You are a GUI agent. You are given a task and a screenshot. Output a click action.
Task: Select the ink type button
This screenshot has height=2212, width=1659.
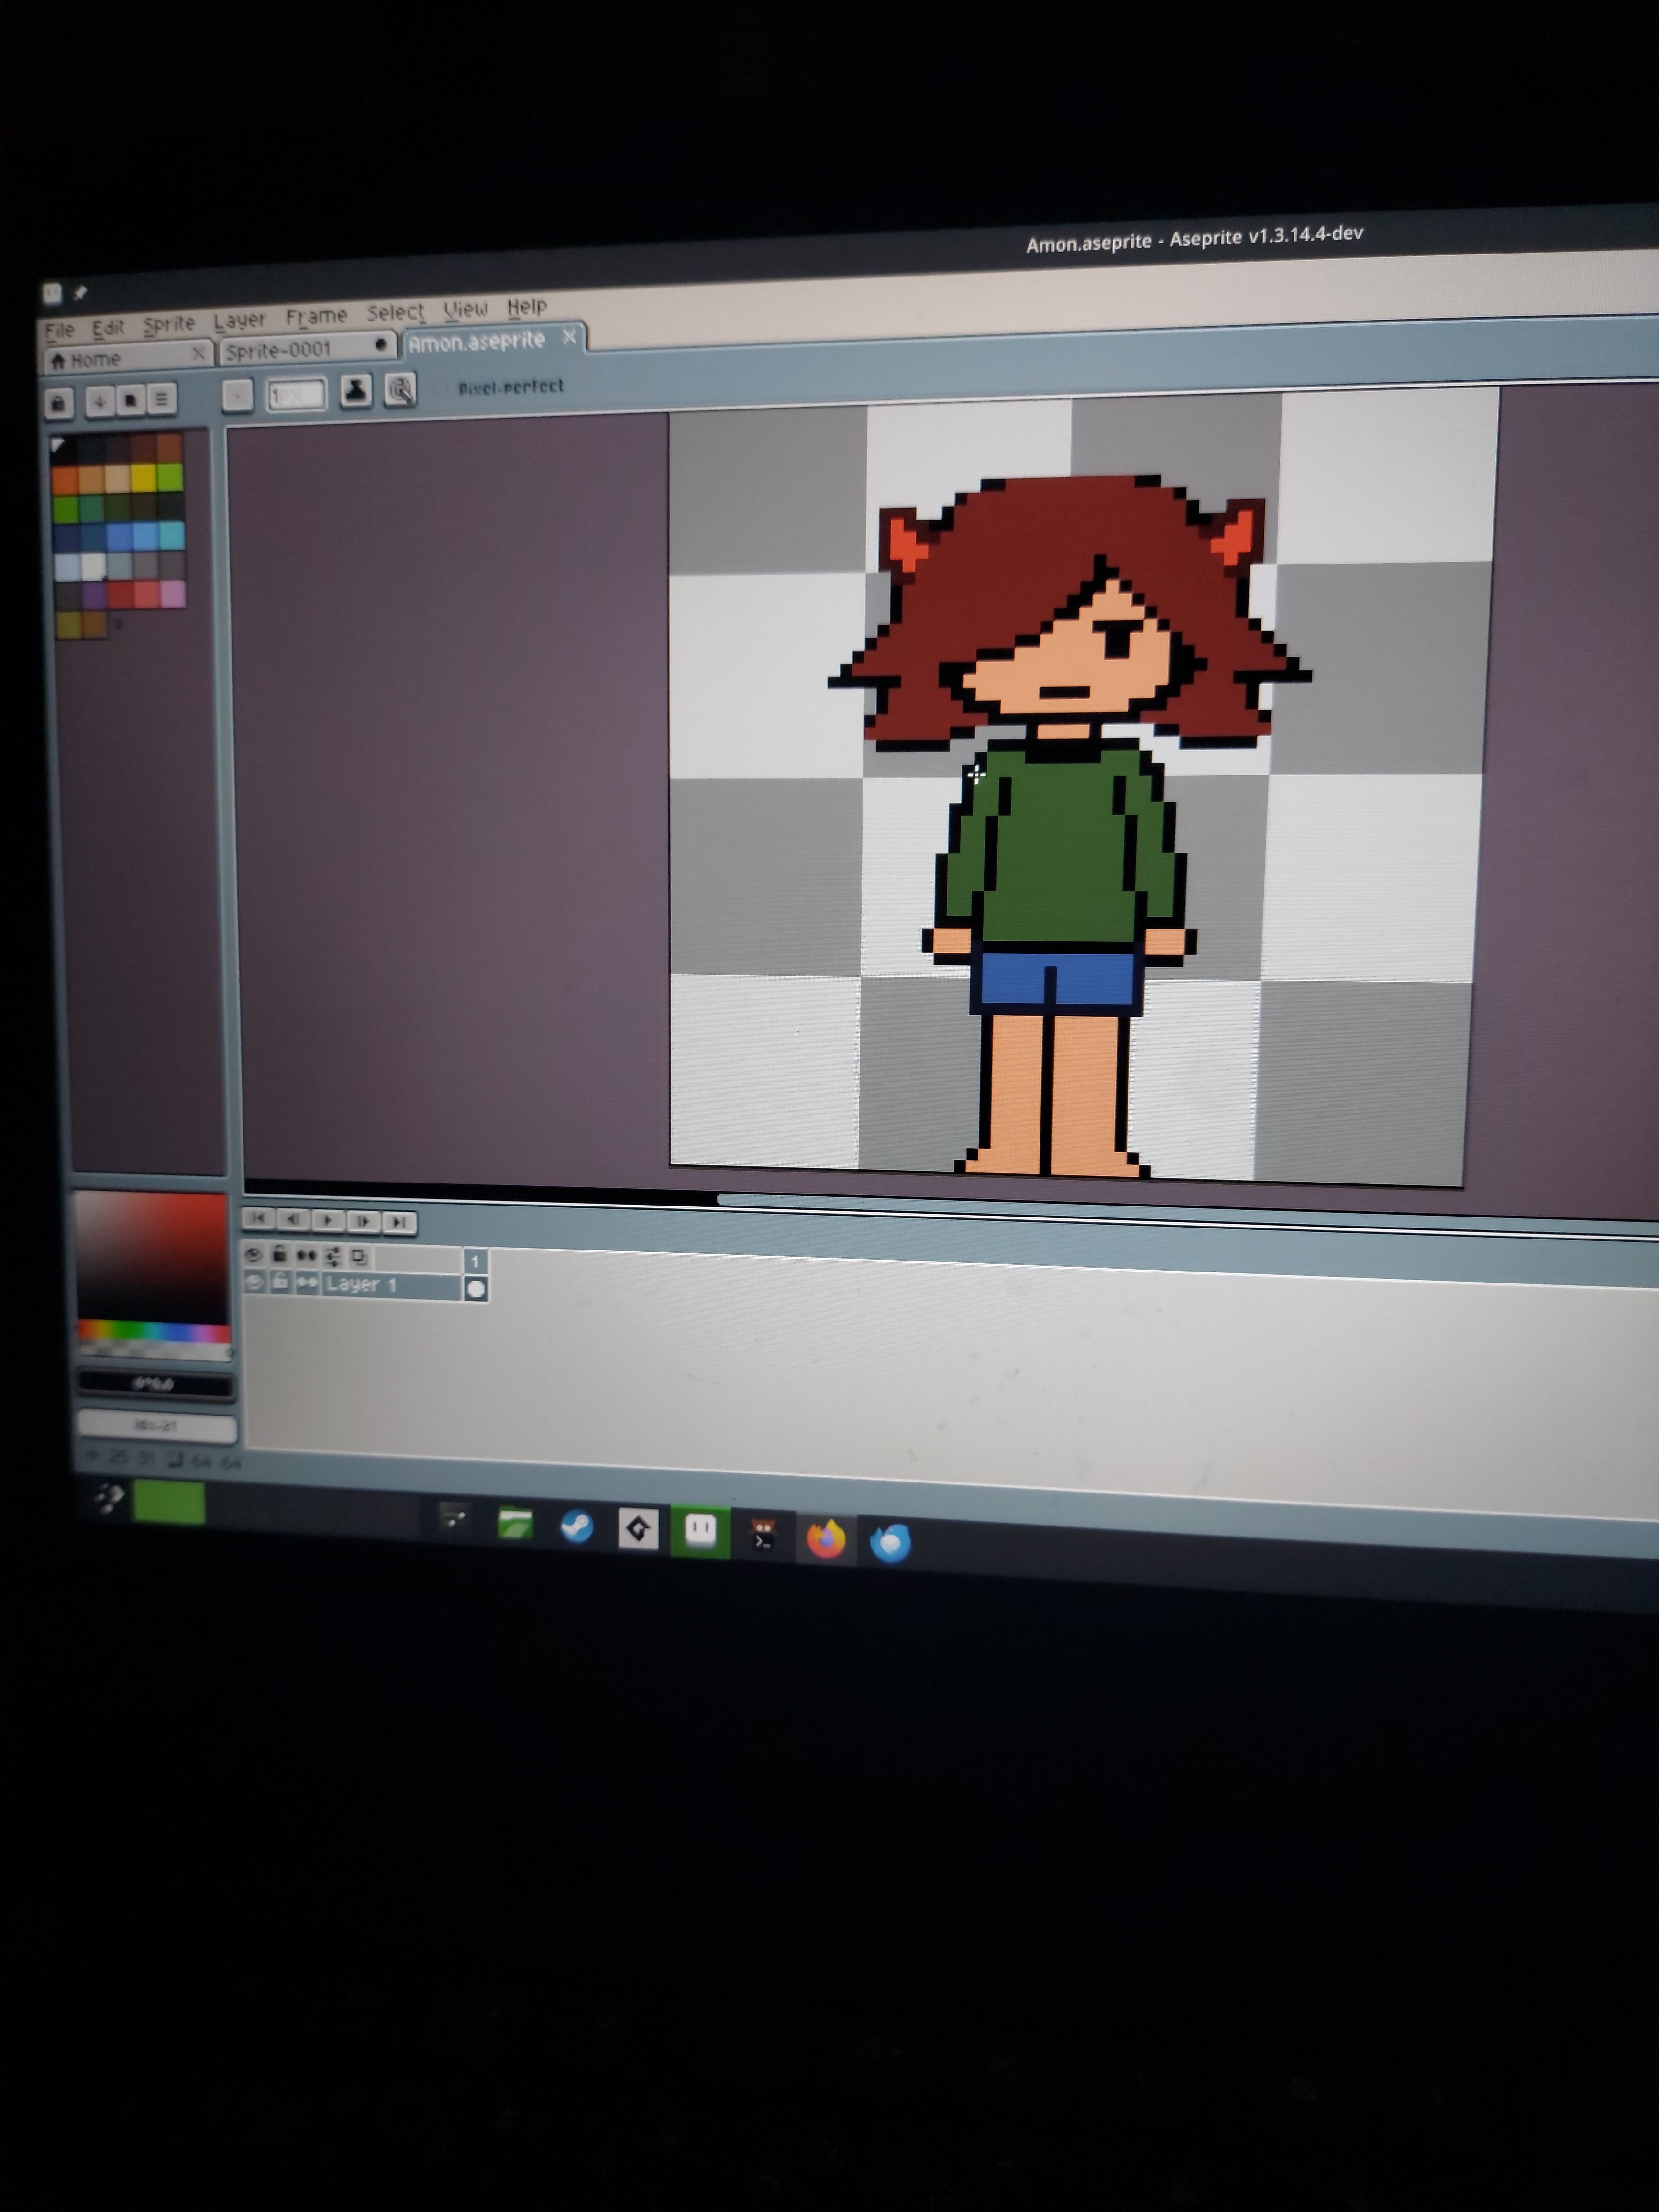pyautogui.click(x=356, y=391)
